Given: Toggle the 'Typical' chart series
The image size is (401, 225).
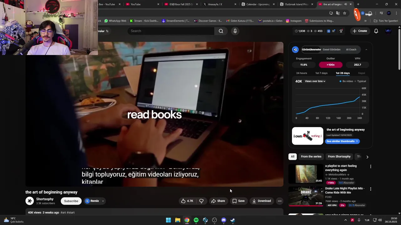Looking at the screenshot, I should (360, 81).
